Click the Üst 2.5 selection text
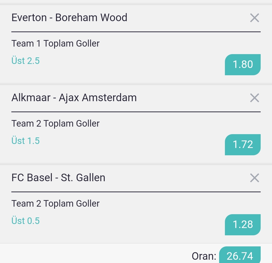This screenshot has width=272, height=263. point(25,60)
